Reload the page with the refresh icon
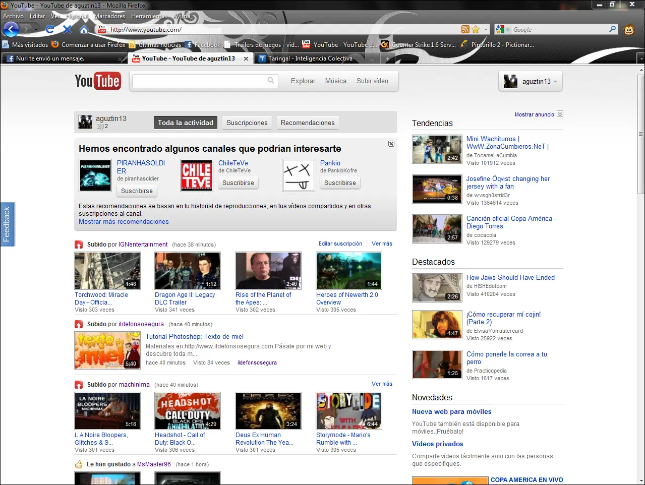 click(49, 29)
